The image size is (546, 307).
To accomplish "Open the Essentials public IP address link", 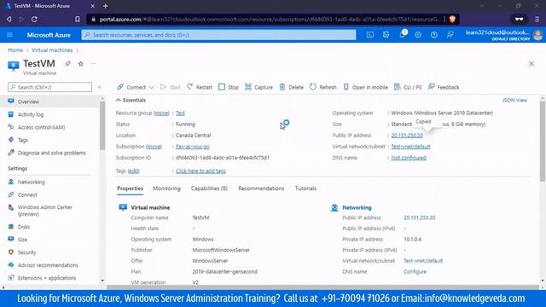I will [x=407, y=136].
